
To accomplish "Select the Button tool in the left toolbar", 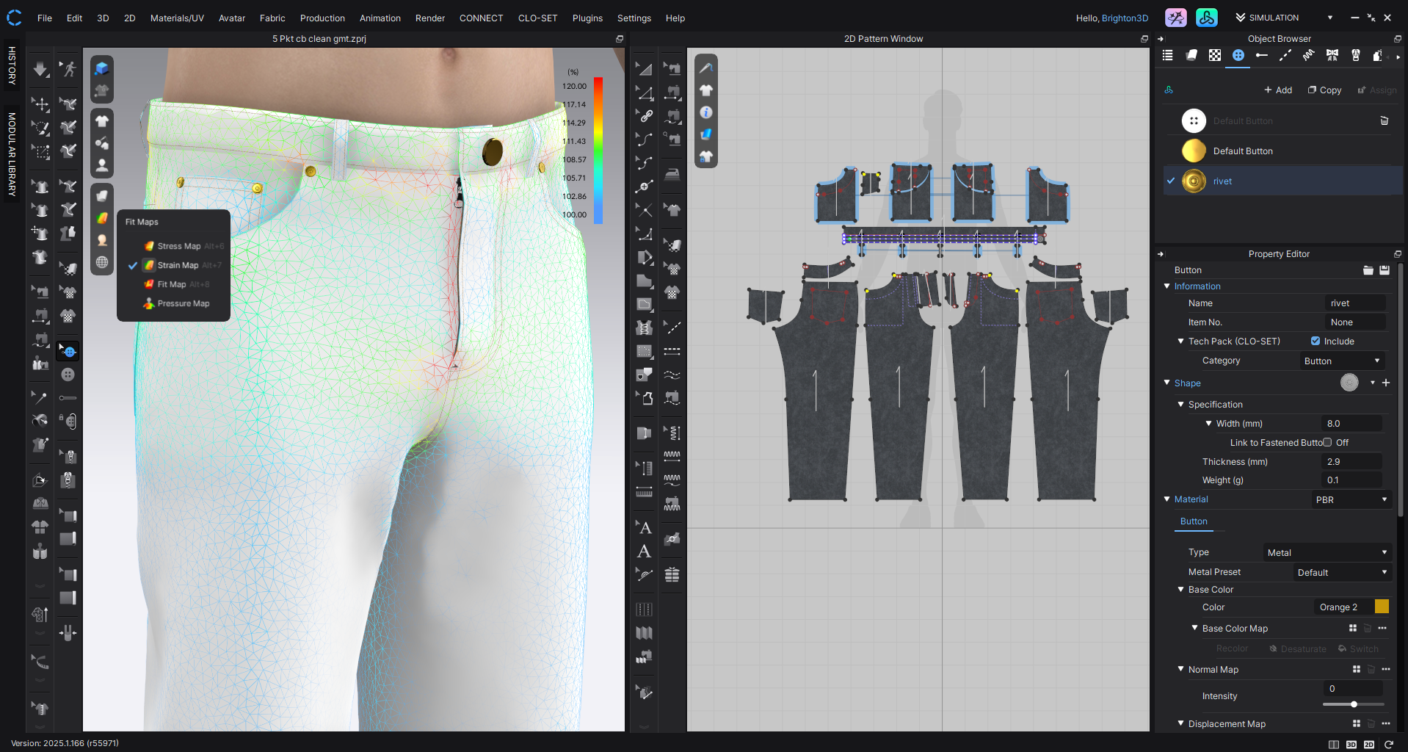I will click(x=68, y=373).
